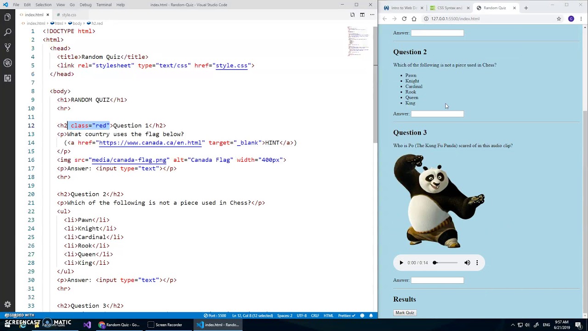This screenshot has height=331, width=588.
Task: Click the Question 2 answer input field
Action: click(437, 114)
